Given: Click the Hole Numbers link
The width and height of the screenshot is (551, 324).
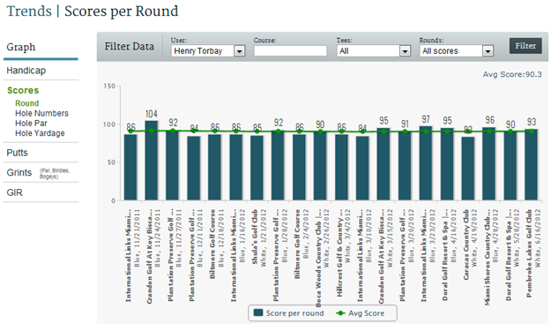Looking at the screenshot, I should pyautogui.click(x=41, y=113).
